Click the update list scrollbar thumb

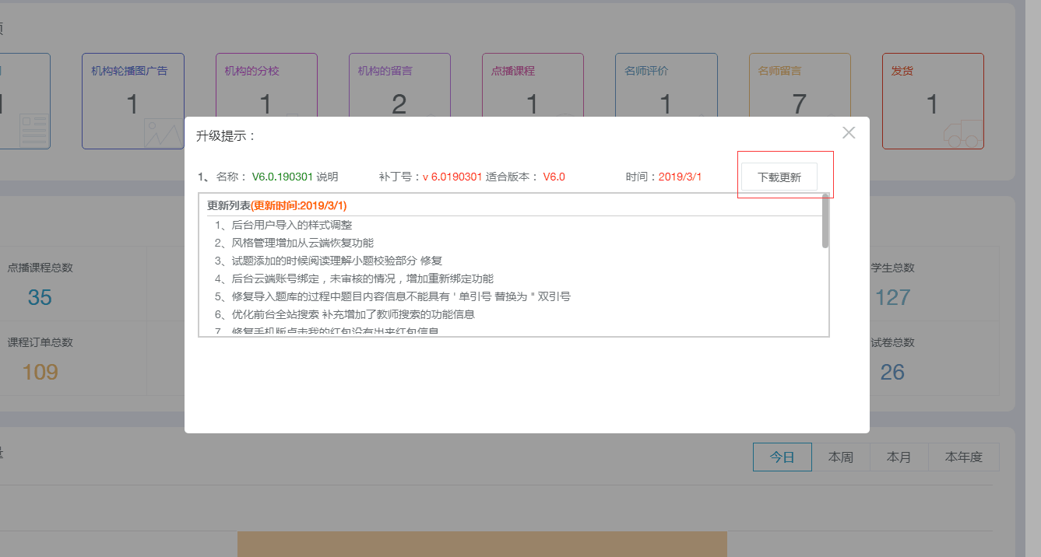(825, 222)
